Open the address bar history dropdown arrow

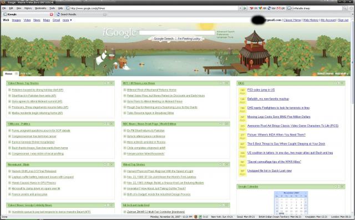coord(240,8)
